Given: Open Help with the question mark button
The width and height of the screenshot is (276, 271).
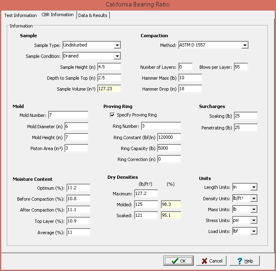Looking at the screenshot, I should click(244, 261).
